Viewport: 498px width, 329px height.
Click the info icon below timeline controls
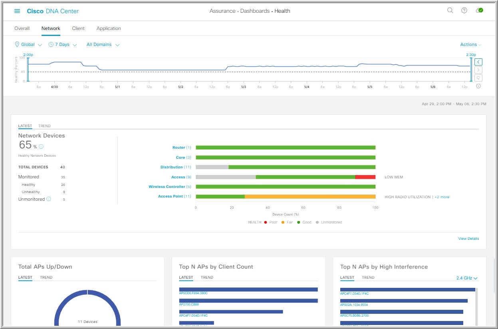478,86
